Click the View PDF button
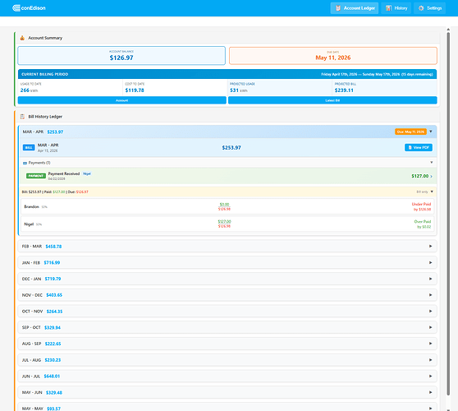458x411 pixels. [419, 147]
